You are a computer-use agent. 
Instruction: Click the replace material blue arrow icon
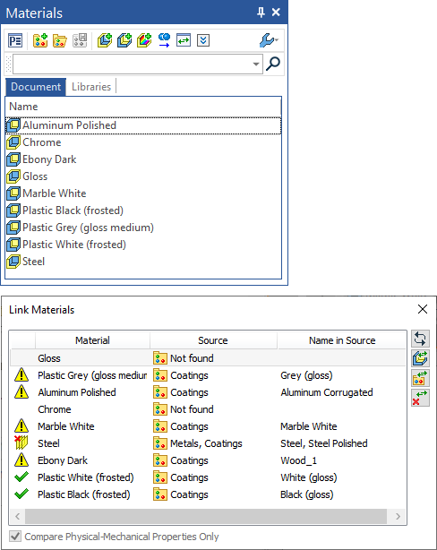pos(164,40)
